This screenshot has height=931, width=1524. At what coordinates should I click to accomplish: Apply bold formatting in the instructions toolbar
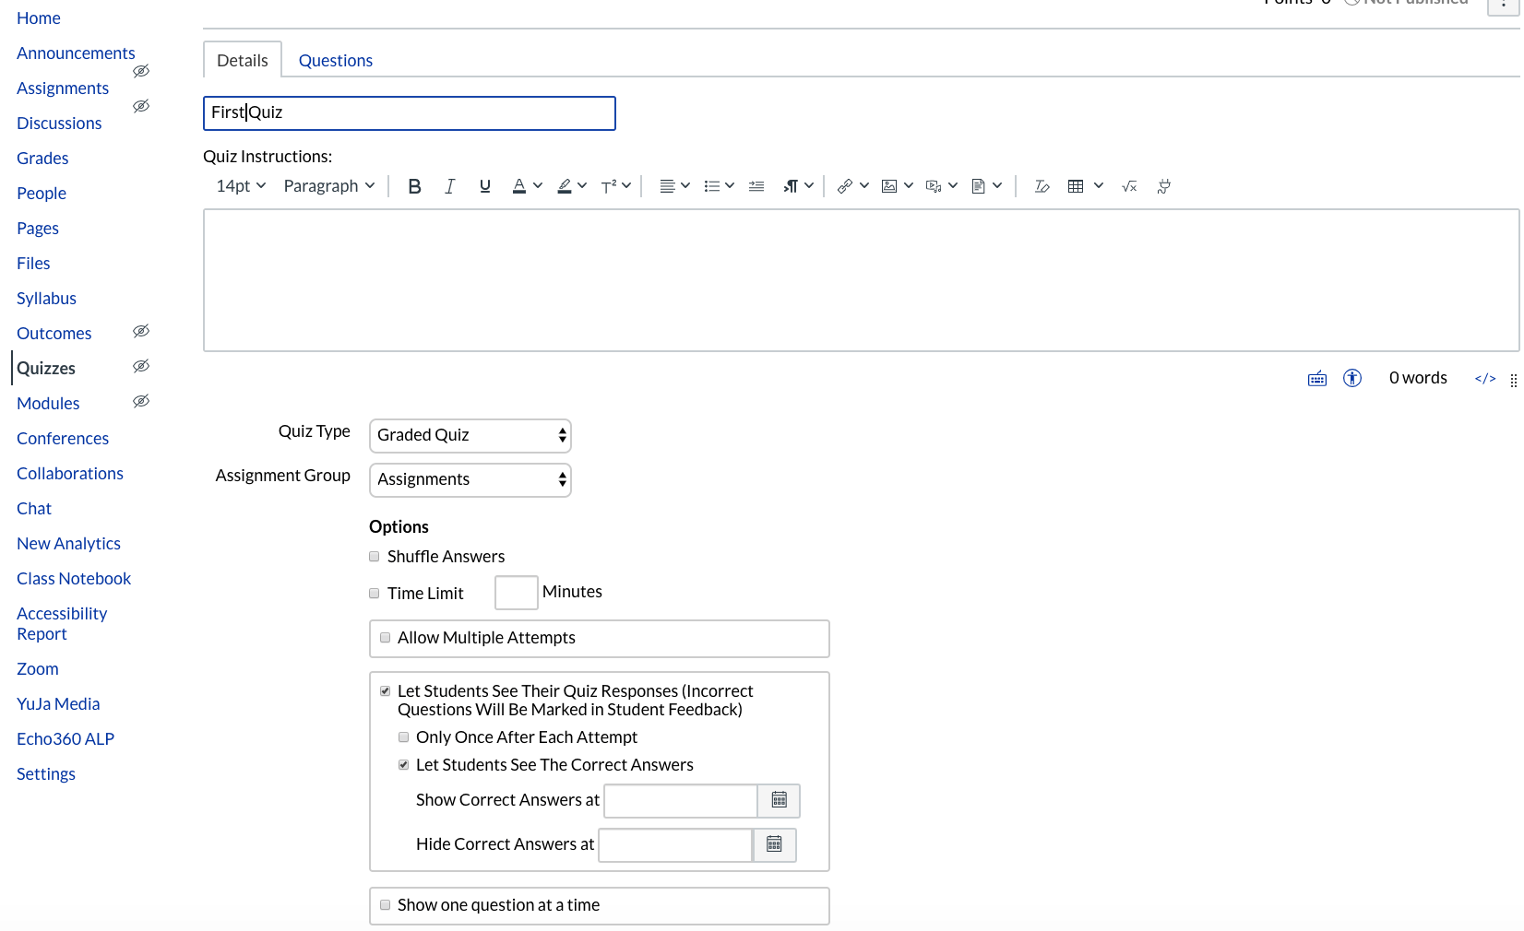click(x=414, y=185)
